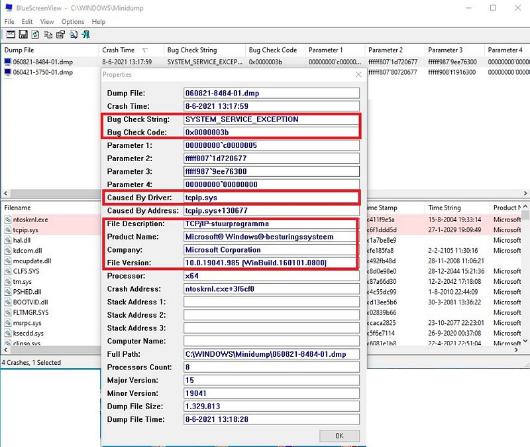The width and height of the screenshot is (530, 447).
Task: Open Advanced Options from the toolbar
Action: coord(10,34)
